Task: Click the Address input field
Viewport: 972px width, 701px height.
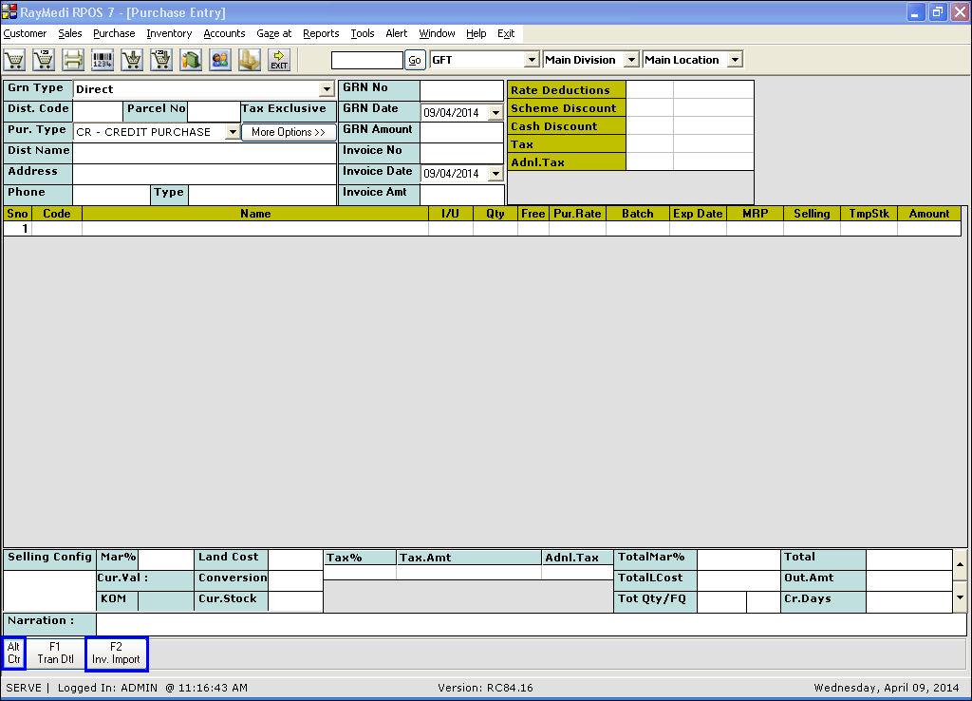Action: click(x=205, y=174)
